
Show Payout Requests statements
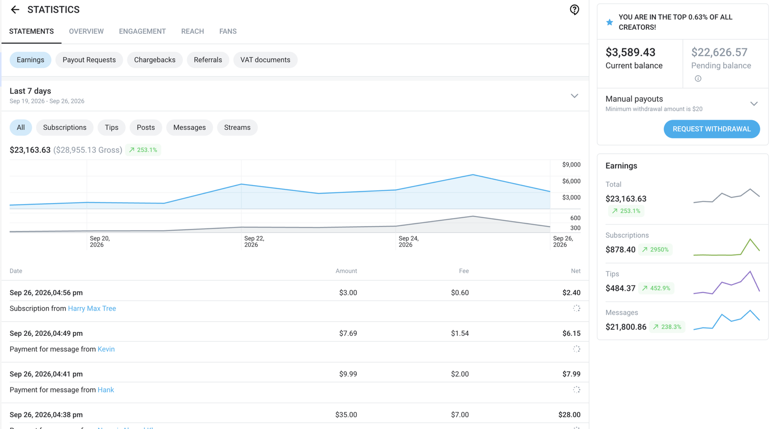(x=89, y=60)
